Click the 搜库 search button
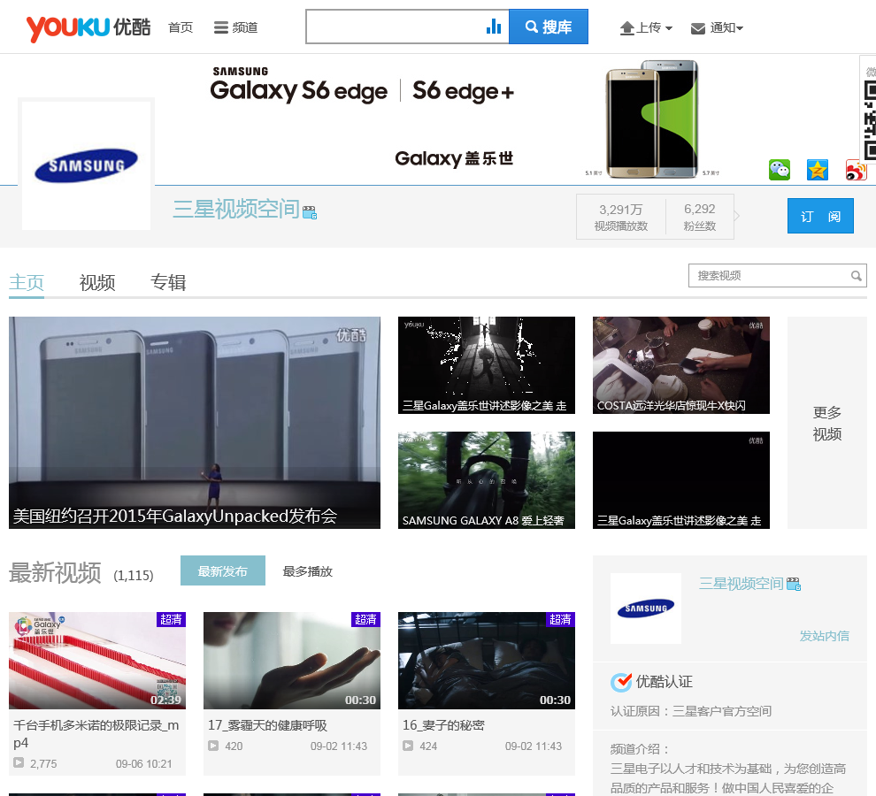Screen dimensions: 876x796 (548, 27)
